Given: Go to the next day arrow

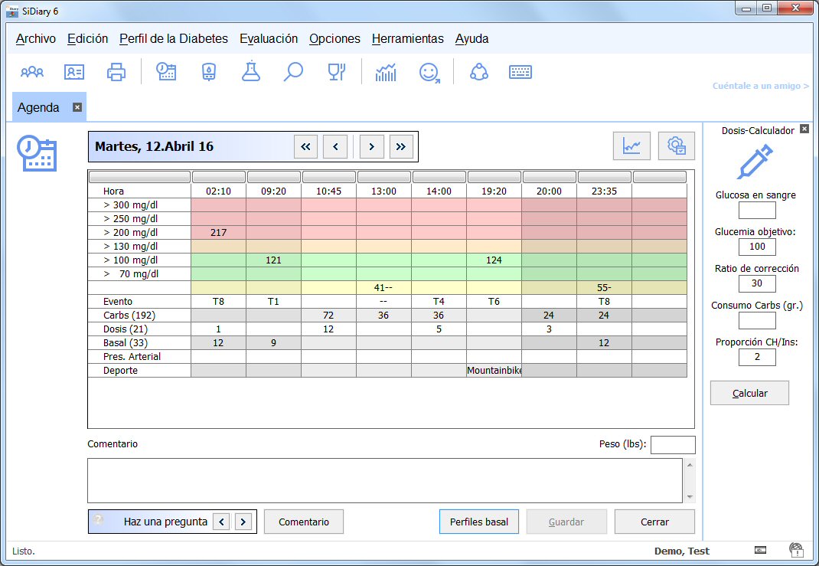Looking at the screenshot, I should point(371,146).
